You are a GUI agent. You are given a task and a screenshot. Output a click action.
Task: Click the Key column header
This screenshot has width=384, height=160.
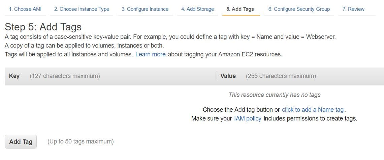click(14, 76)
